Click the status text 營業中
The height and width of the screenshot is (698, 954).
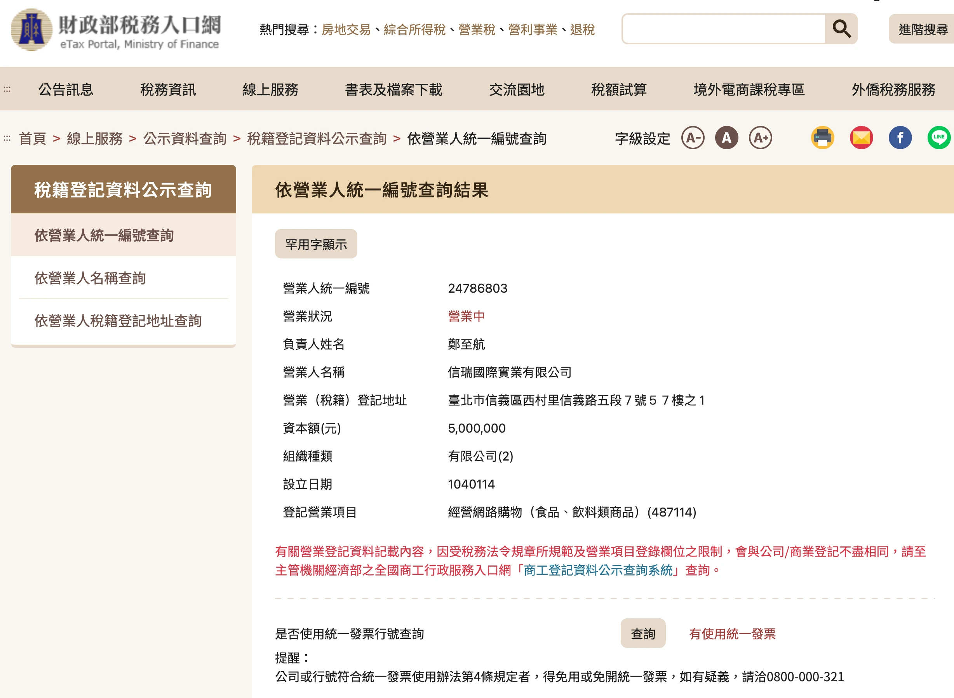click(x=466, y=316)
